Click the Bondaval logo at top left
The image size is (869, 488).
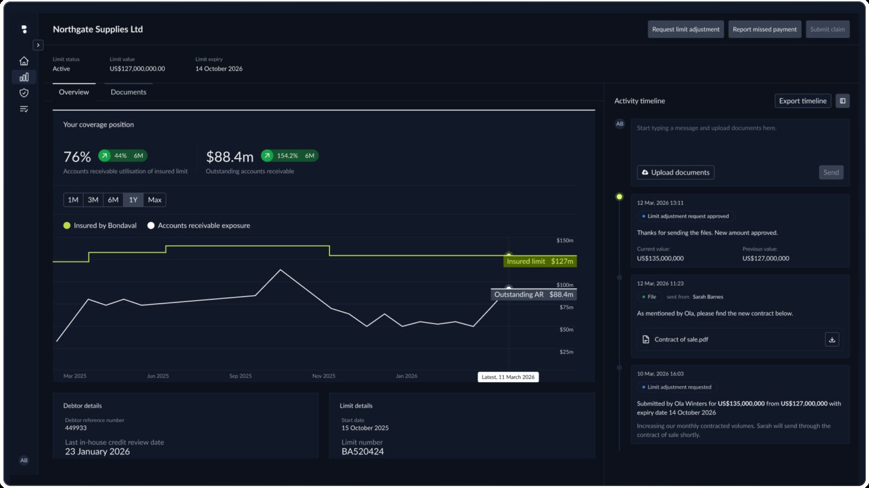[23, 29]
